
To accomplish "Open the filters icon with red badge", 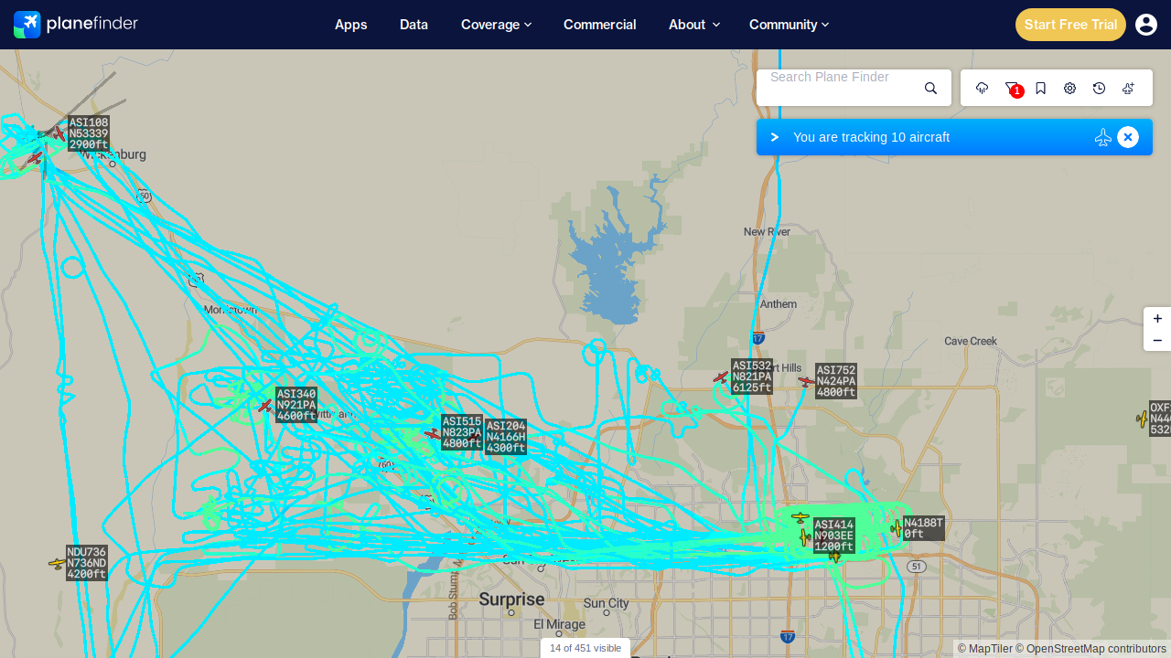I will (1012, 88).
